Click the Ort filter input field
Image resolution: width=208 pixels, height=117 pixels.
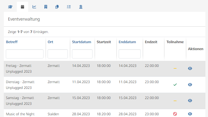(x=57, y=54)
